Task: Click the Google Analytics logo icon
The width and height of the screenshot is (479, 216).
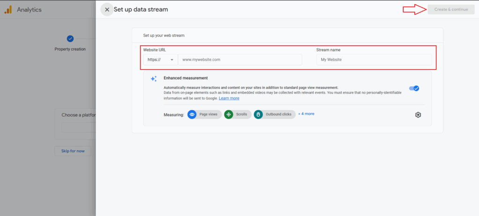Action: 8,9
